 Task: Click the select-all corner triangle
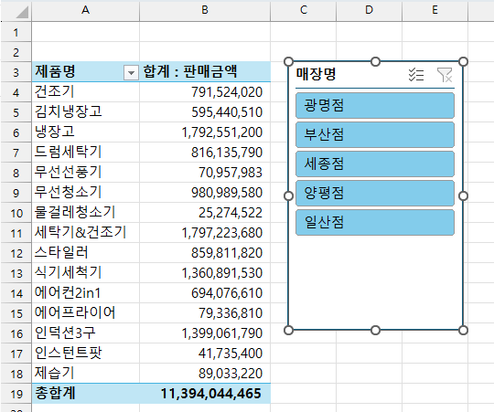pyautogui.click(x=21, y=12)
